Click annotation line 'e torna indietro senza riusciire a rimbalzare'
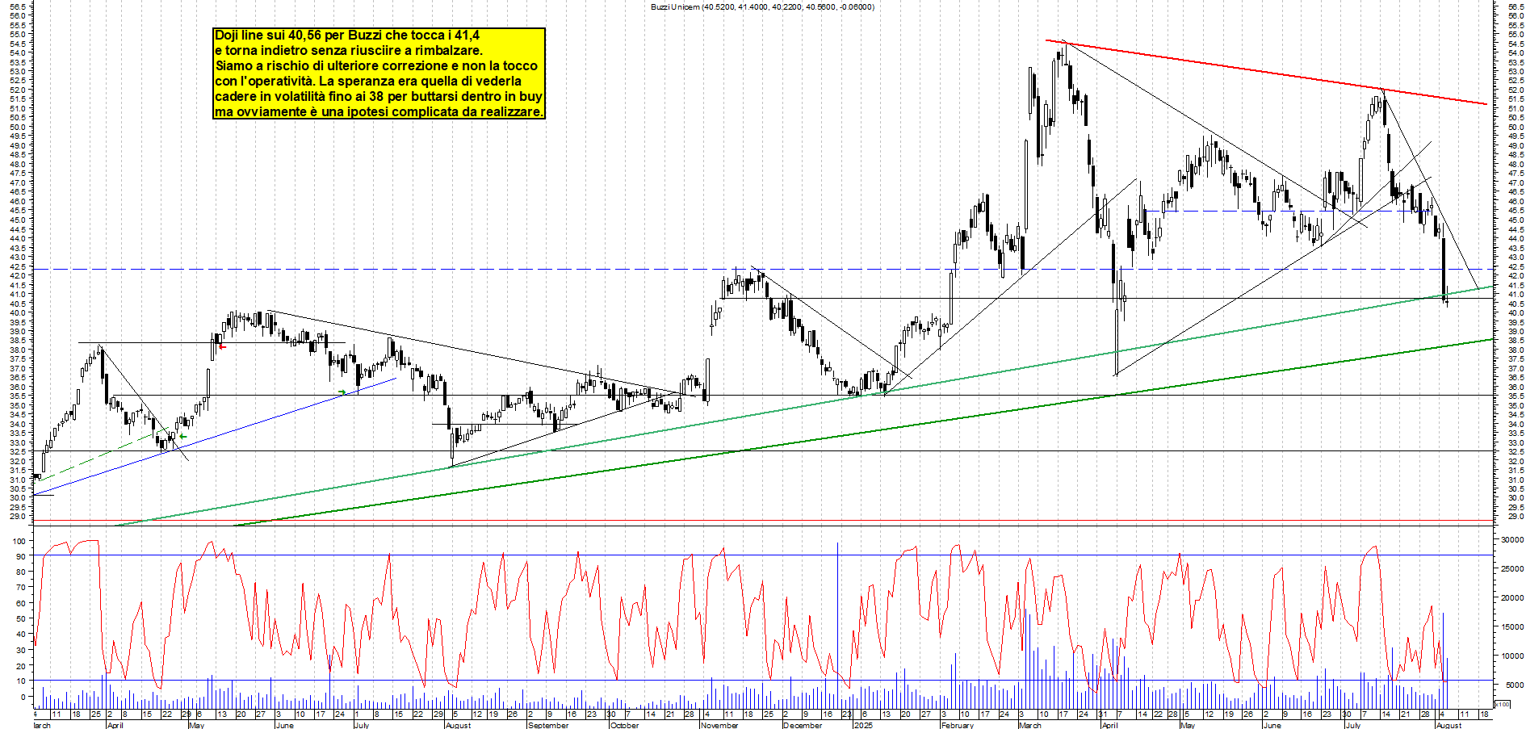The image size is (1526, 729). tap(349, 51)
